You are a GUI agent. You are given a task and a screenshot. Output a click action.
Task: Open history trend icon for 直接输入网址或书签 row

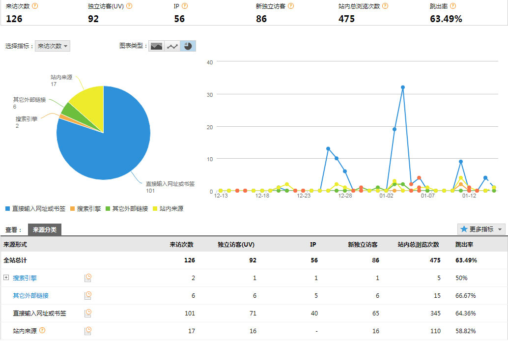pos(88,313)
